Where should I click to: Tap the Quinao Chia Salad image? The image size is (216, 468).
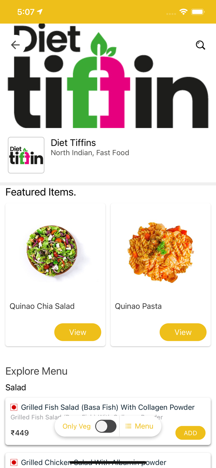pos(52,251)
